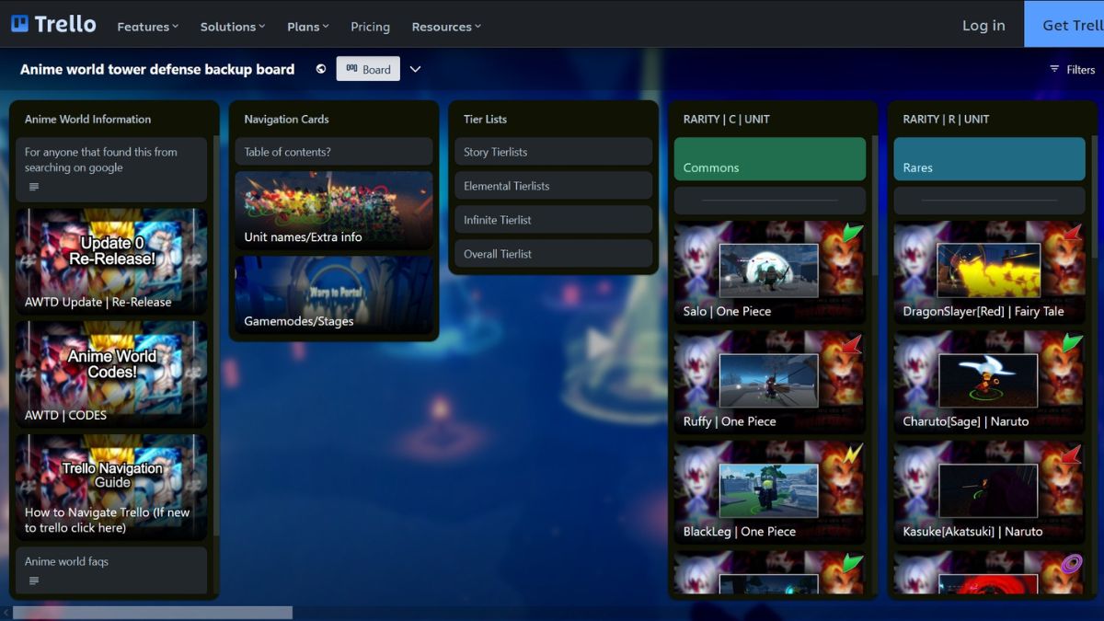Open the Features dropdown menu
This screenshot has width=1104, height=621.
click(x=147, y=27)
